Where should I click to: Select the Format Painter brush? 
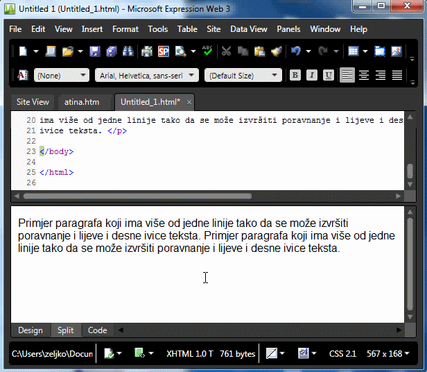[x=276, y=51]
